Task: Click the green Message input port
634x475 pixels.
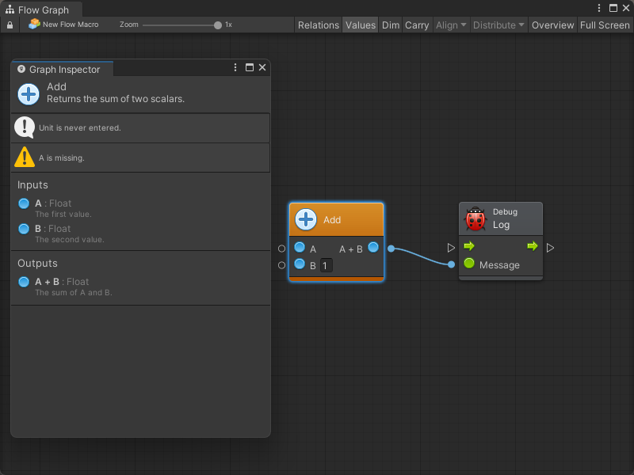Action: coord(469,264)
